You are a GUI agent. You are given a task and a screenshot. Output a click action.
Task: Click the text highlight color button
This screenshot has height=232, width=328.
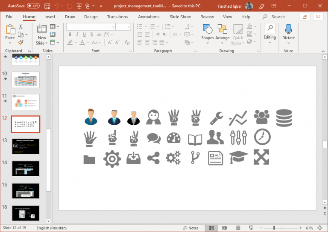pyautogui.click(x=70, y=43)
